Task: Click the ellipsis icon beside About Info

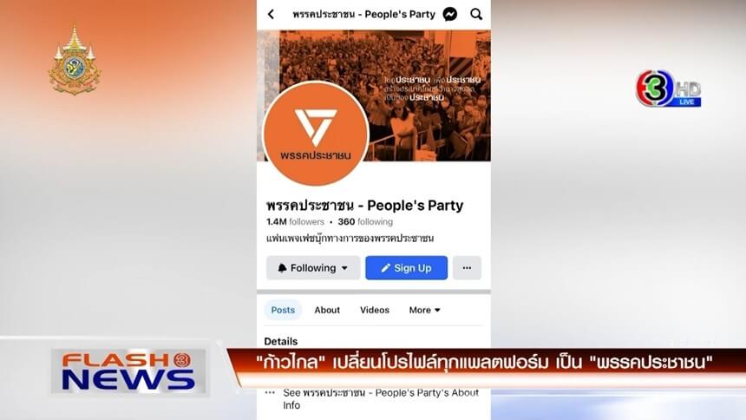Action: (x=270, y=393)
